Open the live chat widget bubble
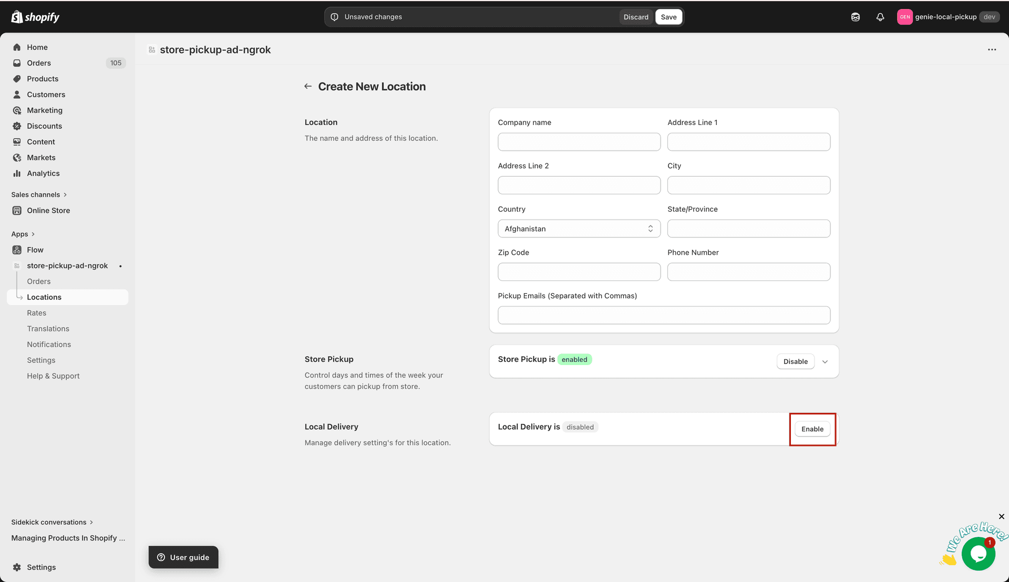 pyautogui.click(x=978, y=553)
